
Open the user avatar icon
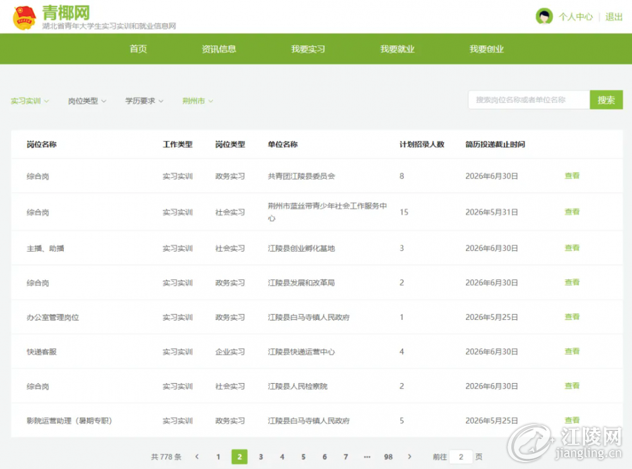[544, 16]
